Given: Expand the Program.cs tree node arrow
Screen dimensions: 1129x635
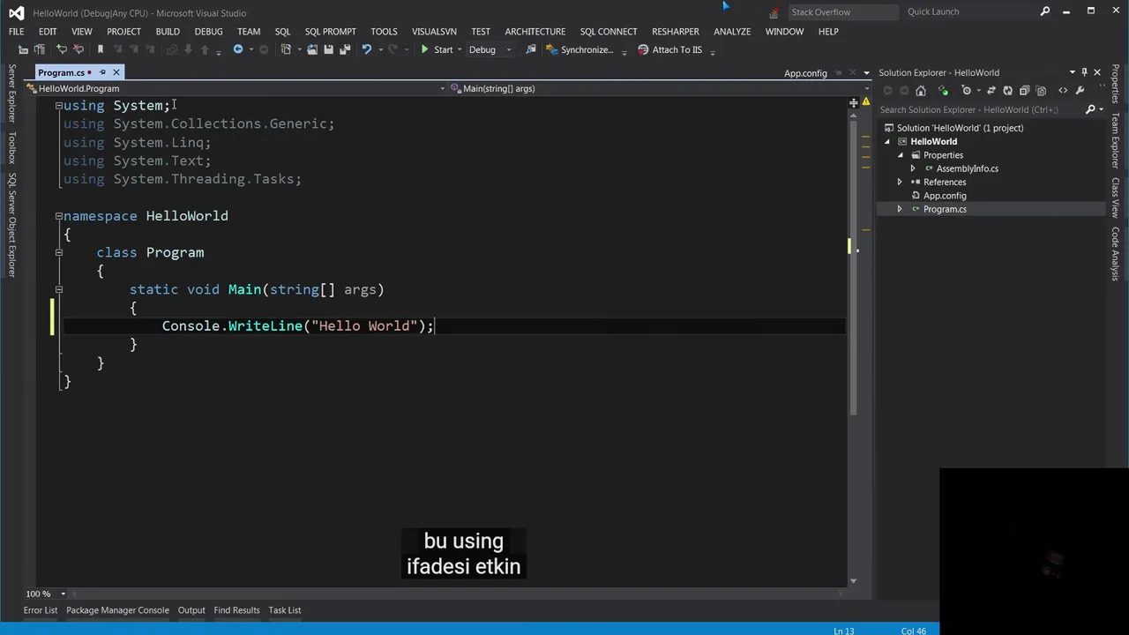Looking at the screenshot, I should coord(900,209).
